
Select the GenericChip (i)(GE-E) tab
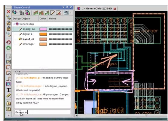(97, 8)
